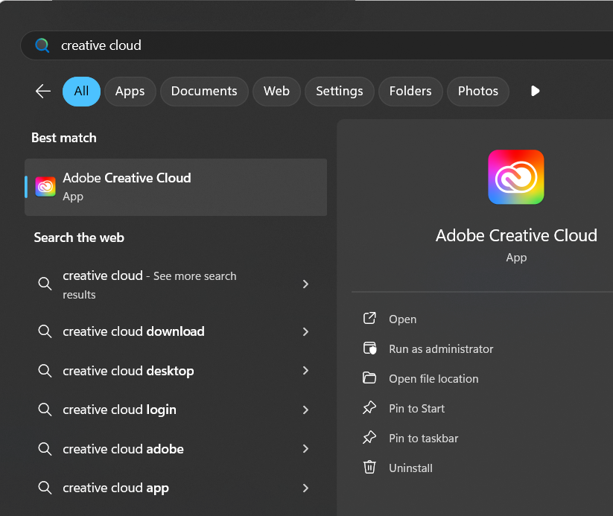Screen dimensions: 613x516
Task: Switch to the Apps filter tab
Action: (130, 91)
